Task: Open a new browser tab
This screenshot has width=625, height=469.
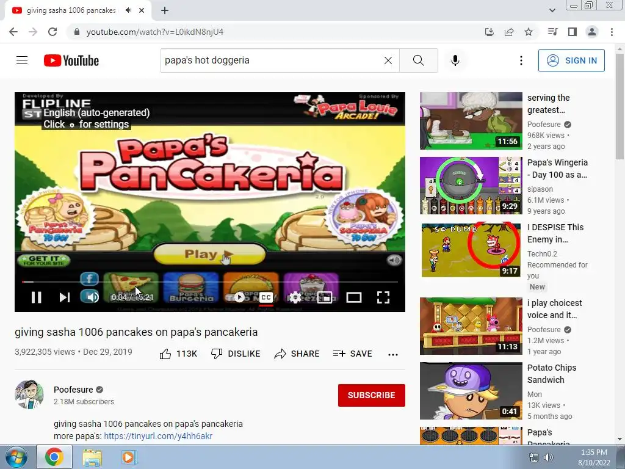Action: [x=165, y=10]
